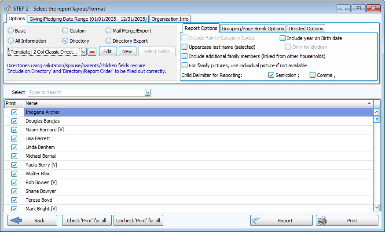The width and height of the screenshot is (385, 232).
Task: Click the Type to Search input field
Action: [x=86, y=92]
